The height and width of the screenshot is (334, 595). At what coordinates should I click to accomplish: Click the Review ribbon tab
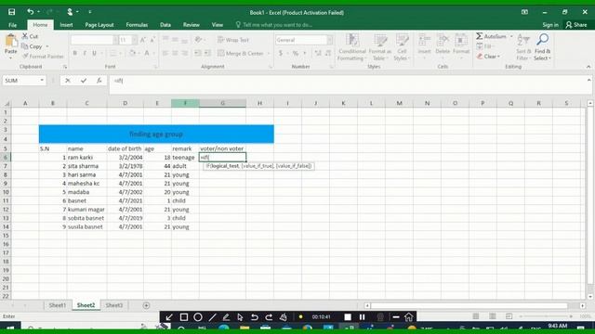[x=191, y=25]
